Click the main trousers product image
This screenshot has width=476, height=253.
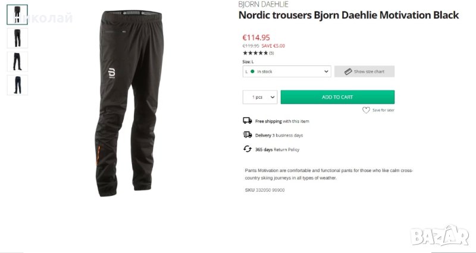click(x=130, y=103)
